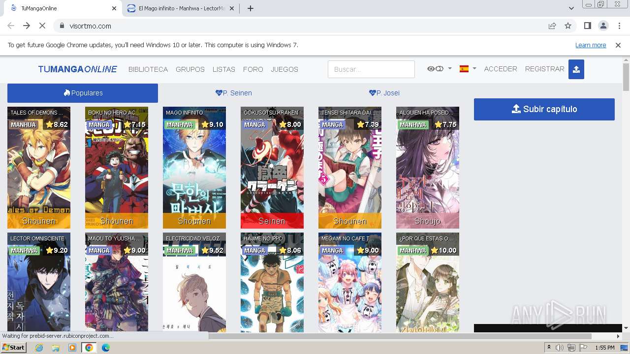Select the P. Josei tab

[384, 93]
